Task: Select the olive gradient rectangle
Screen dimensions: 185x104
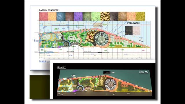Action: coord(40,87)
